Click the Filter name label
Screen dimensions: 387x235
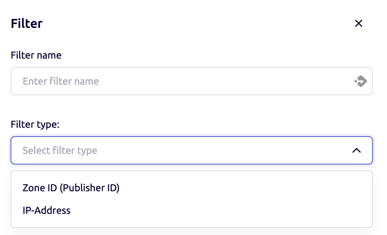tap(36, 55)
